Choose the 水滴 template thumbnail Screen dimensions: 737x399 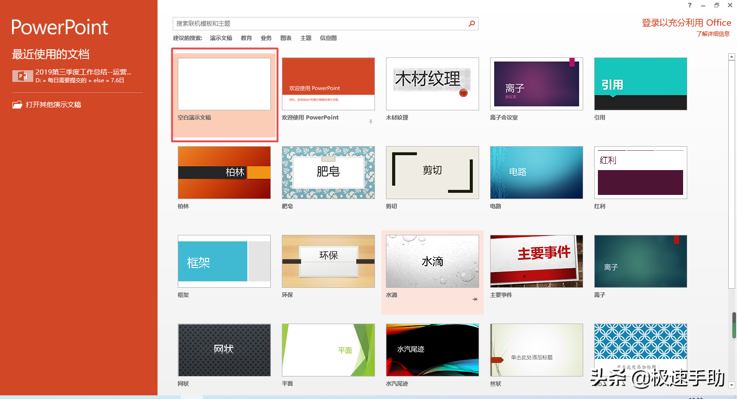(x=433, y=262)
